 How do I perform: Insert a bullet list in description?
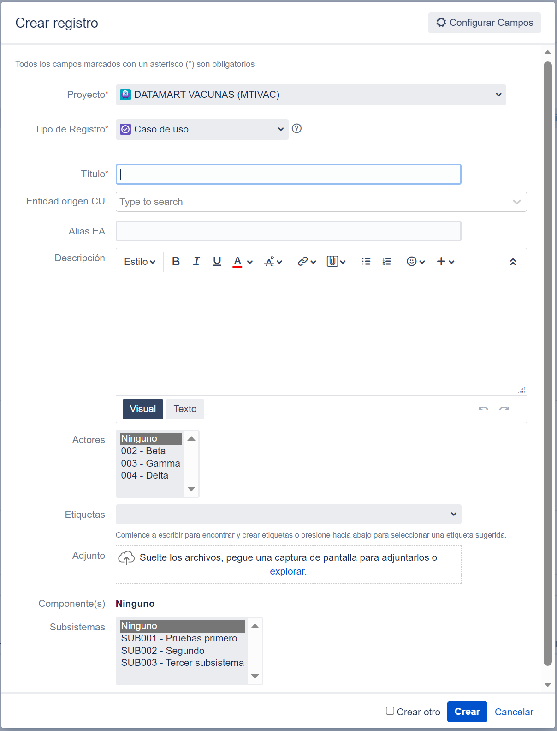366,262
